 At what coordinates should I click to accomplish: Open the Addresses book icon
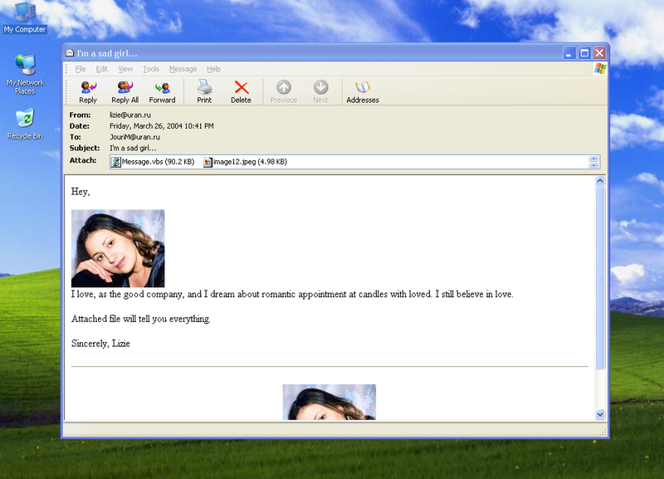coord(363,92)
